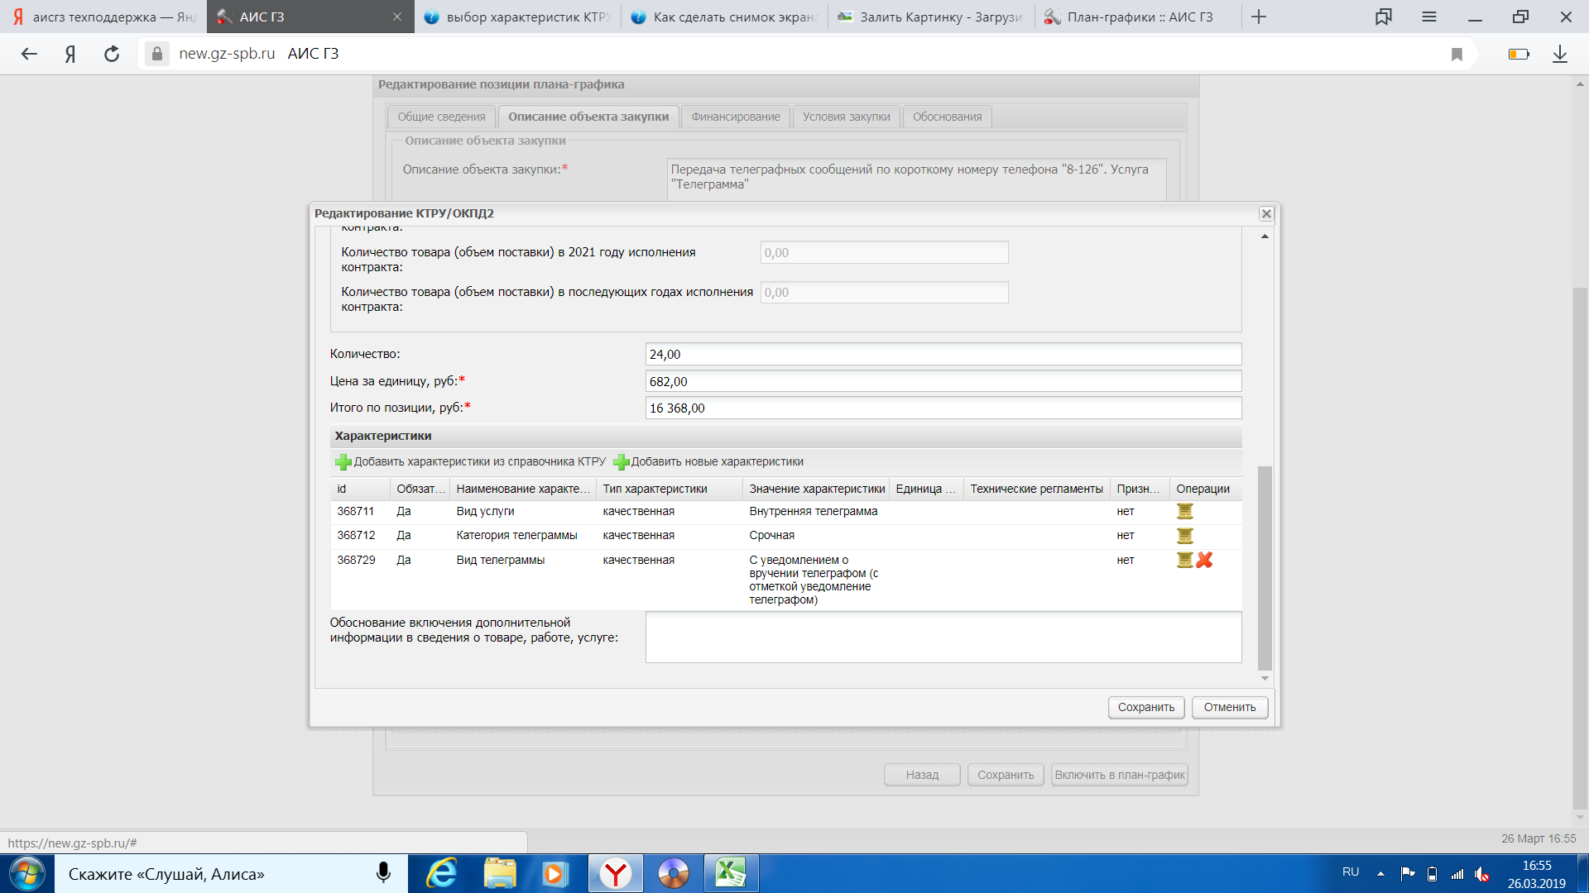Close the КТРУ/ОКПД2 editing dialog
The image size is (1589, 893).
1265,214
